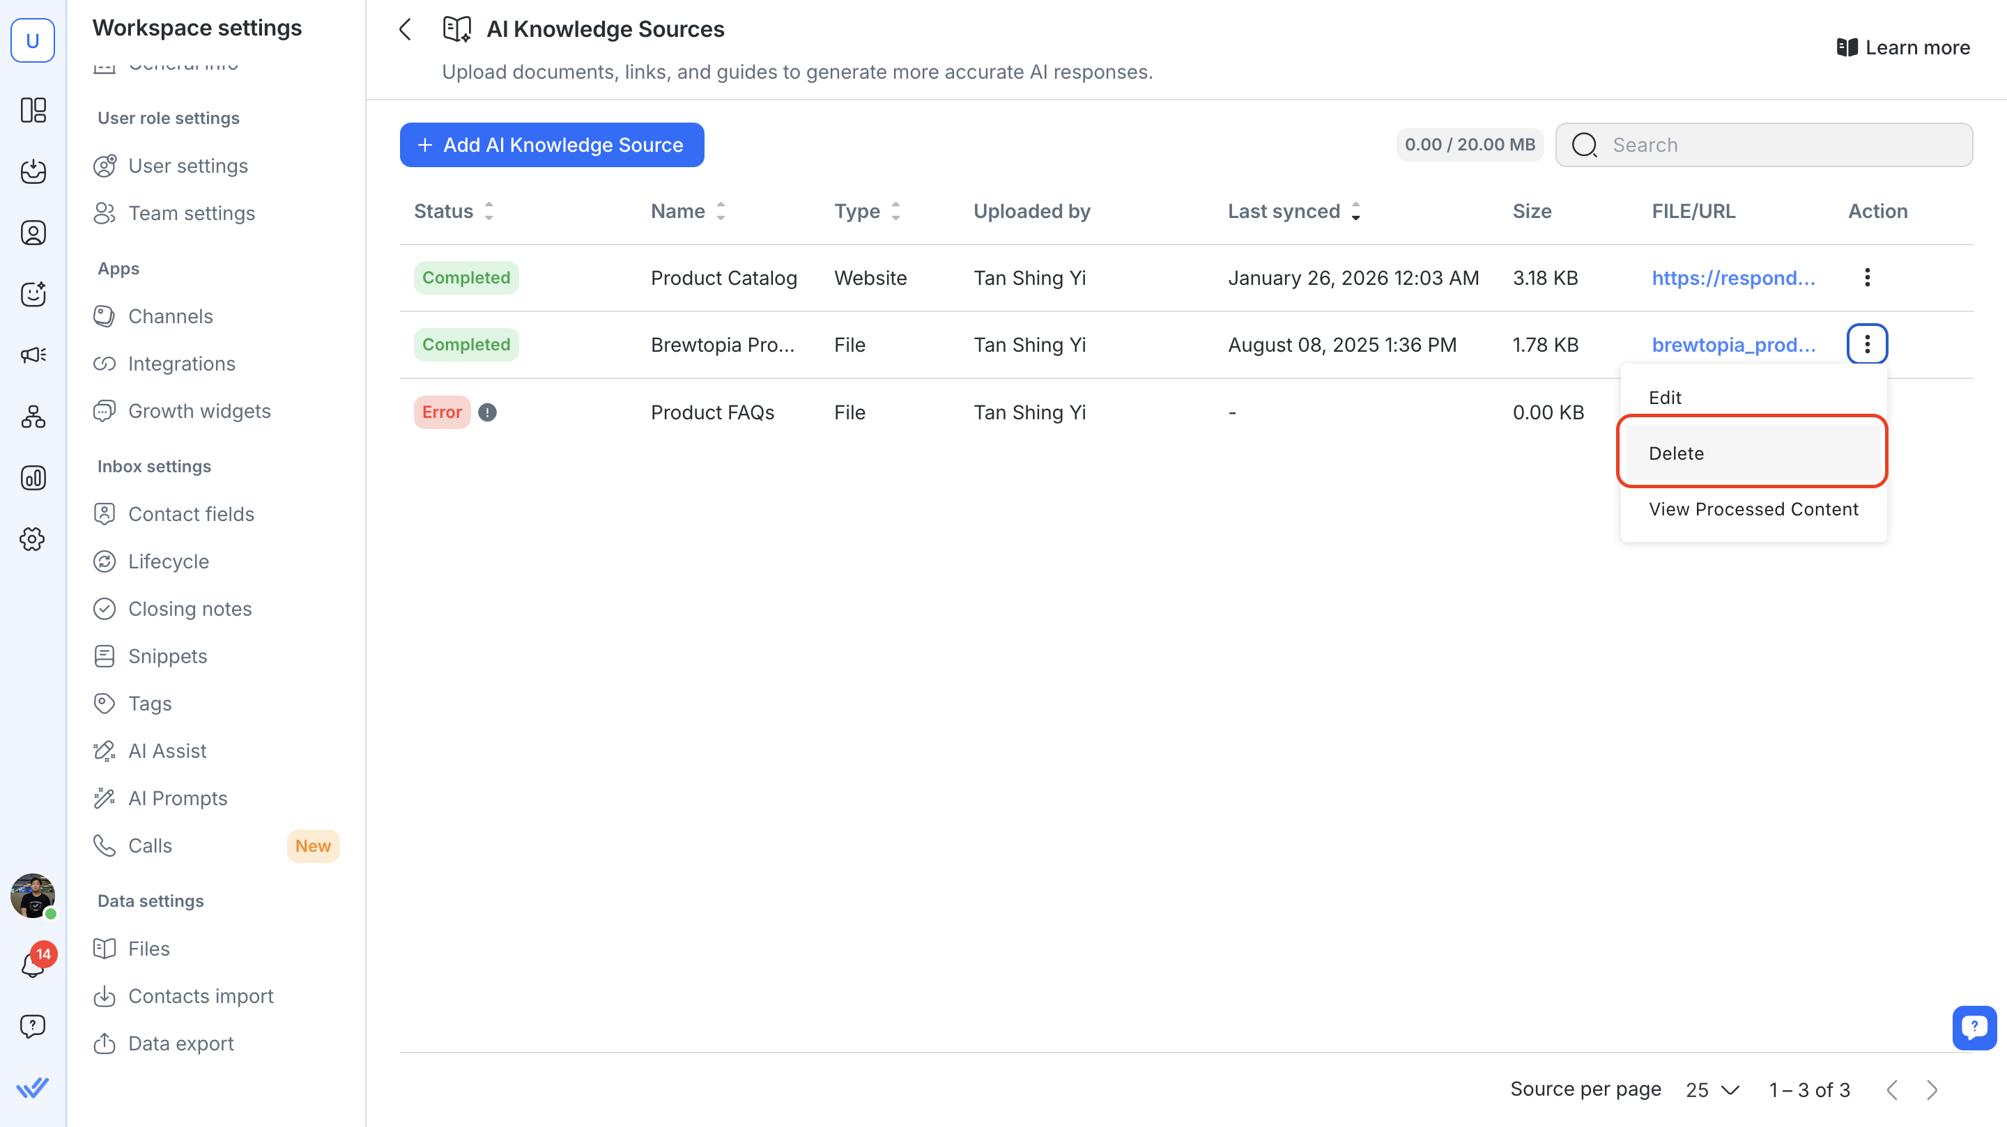Open the Workflows icon in left rail
2007x1127 pixels.
click(x=33, y=417)
